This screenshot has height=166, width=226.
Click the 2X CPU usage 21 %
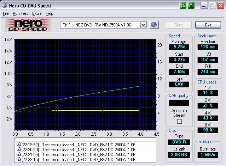(x=208, y=105)
